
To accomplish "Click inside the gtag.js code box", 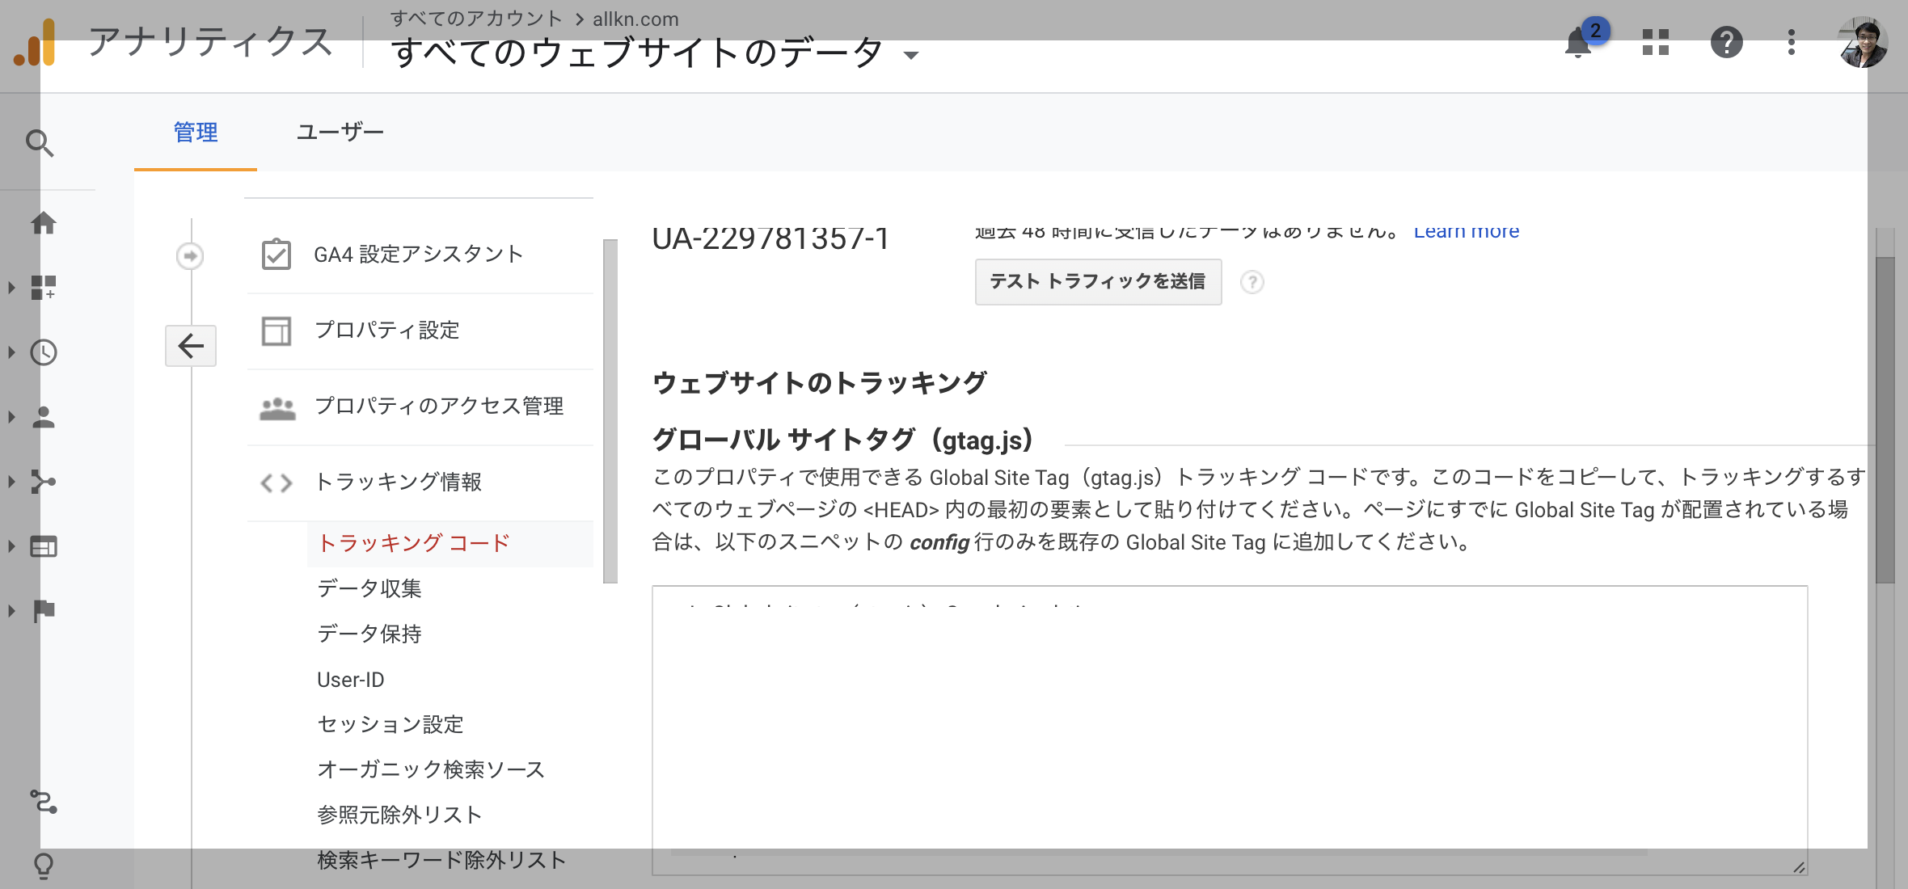I will [x=1230, y=730].
